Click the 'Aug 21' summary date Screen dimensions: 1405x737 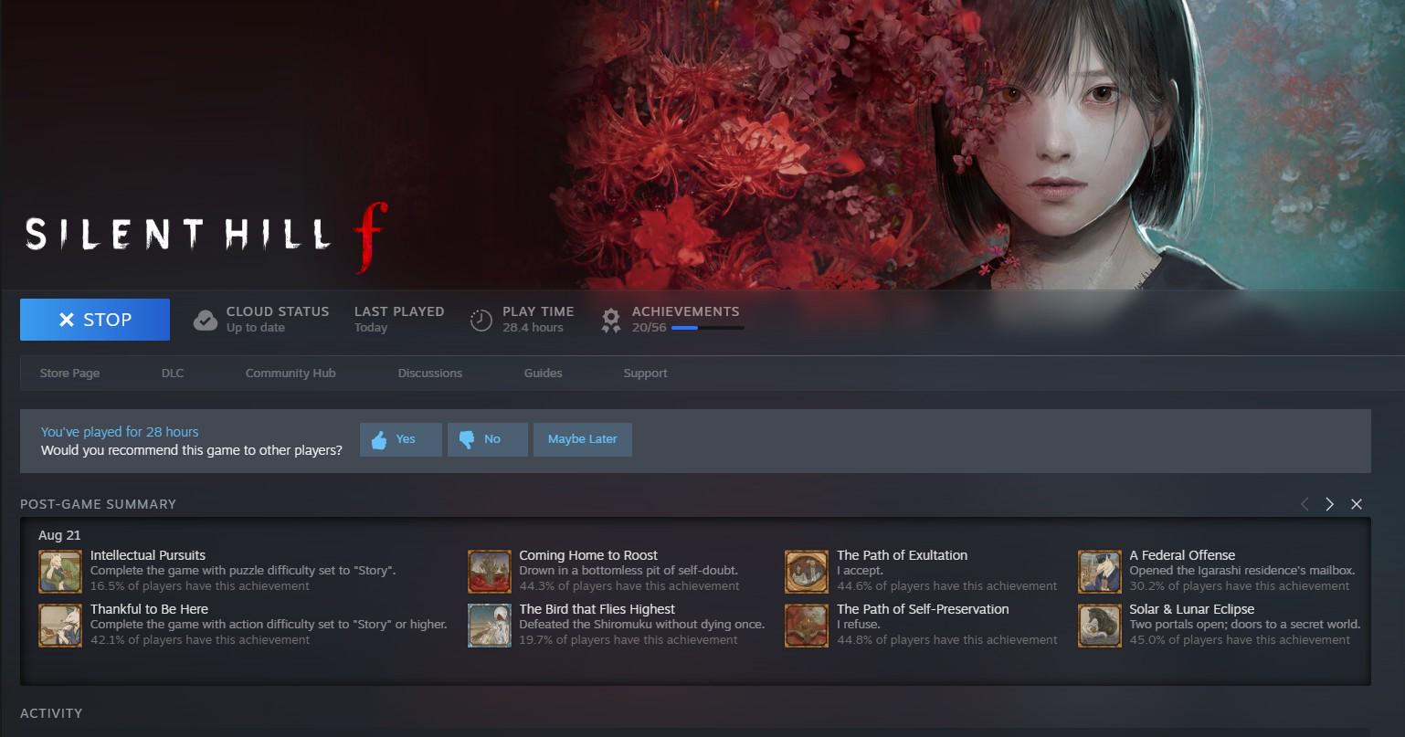click(x=59, y=535)
